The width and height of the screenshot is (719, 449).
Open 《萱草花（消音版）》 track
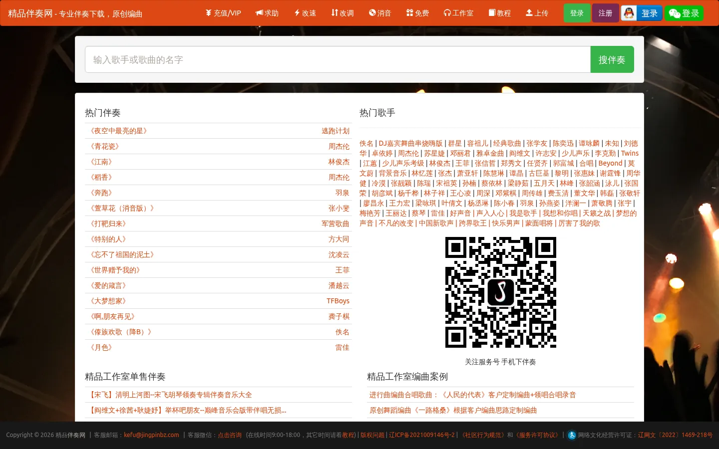tap(122, 208)
